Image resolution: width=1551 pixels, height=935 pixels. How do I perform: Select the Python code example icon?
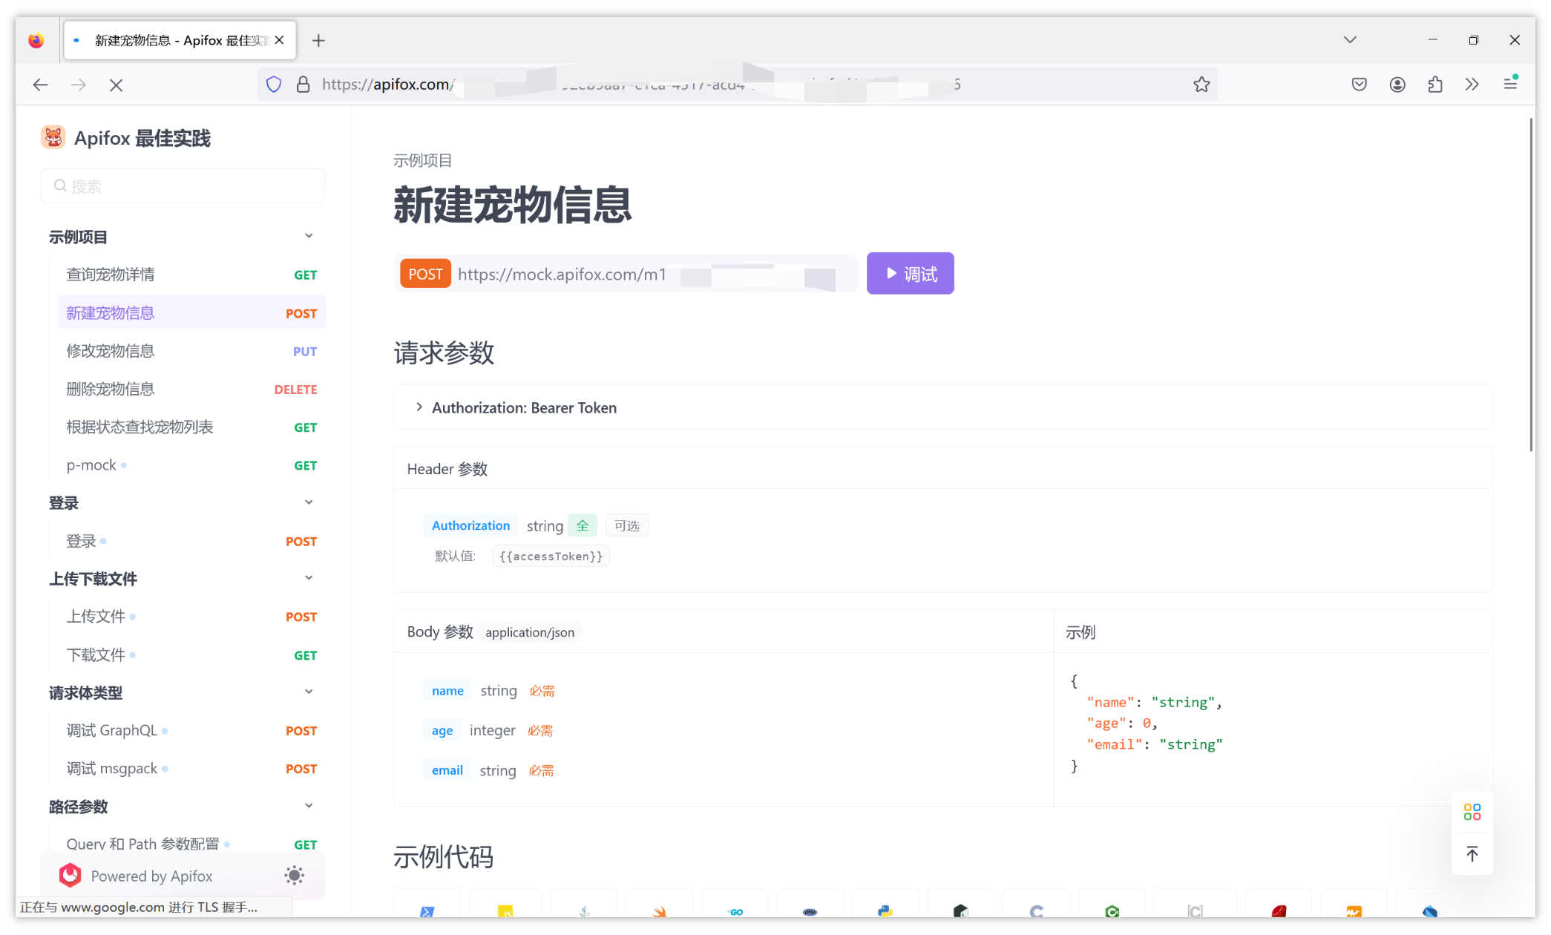pyautogui.click(x=885, y=911)
